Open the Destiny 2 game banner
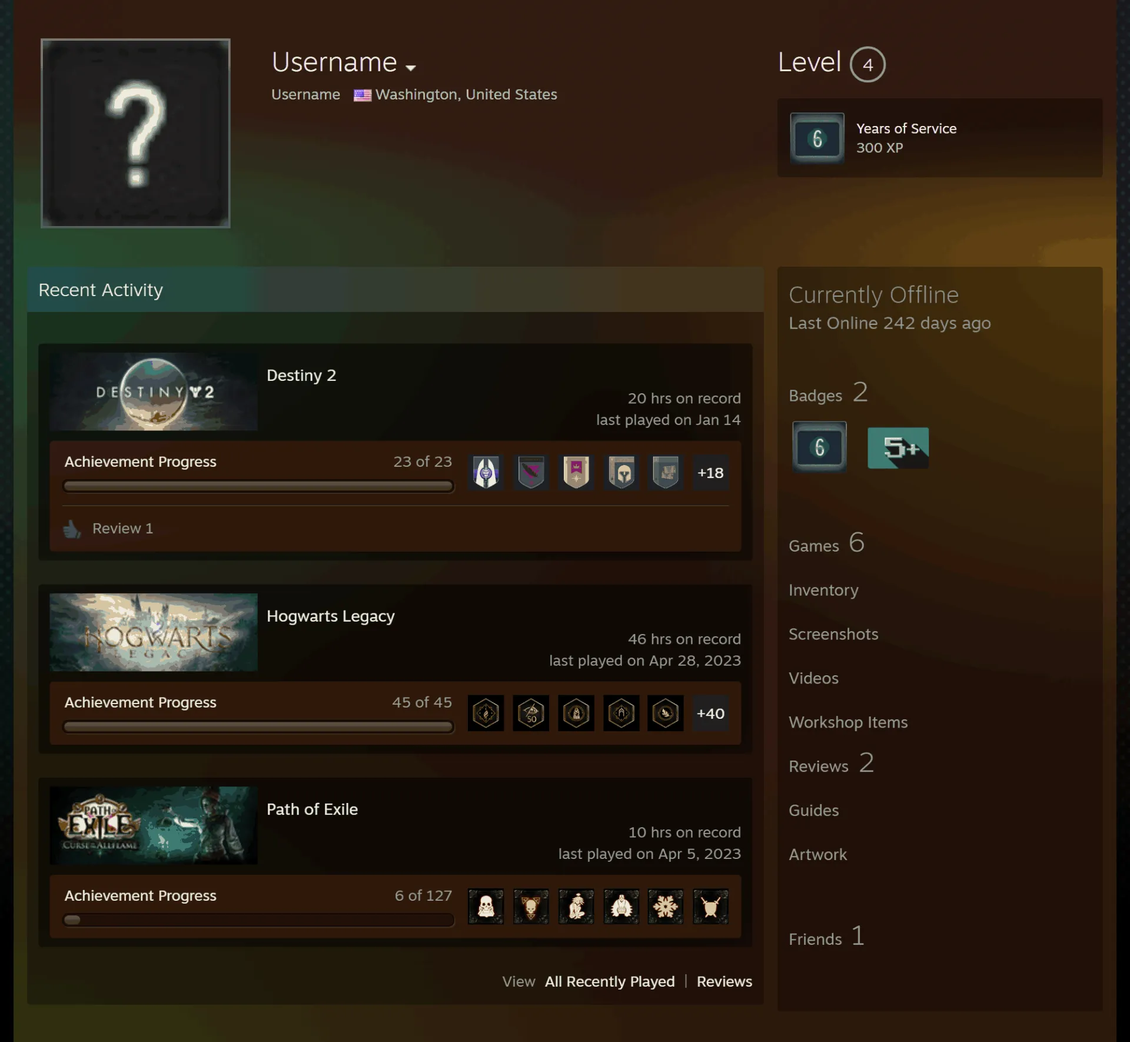The image size is (1130, 1042). [154, 391]
